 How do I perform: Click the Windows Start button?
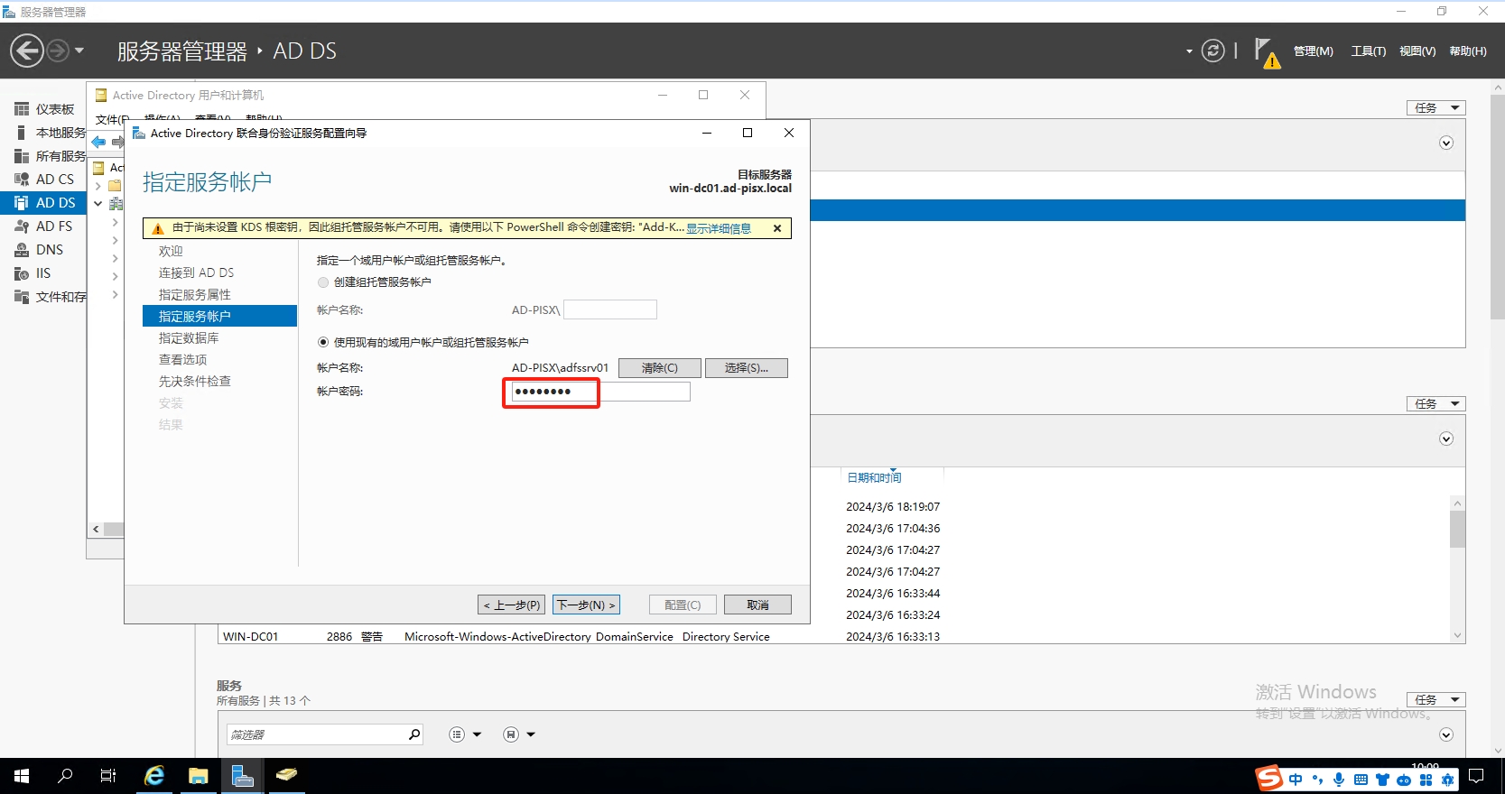point(22,776)
